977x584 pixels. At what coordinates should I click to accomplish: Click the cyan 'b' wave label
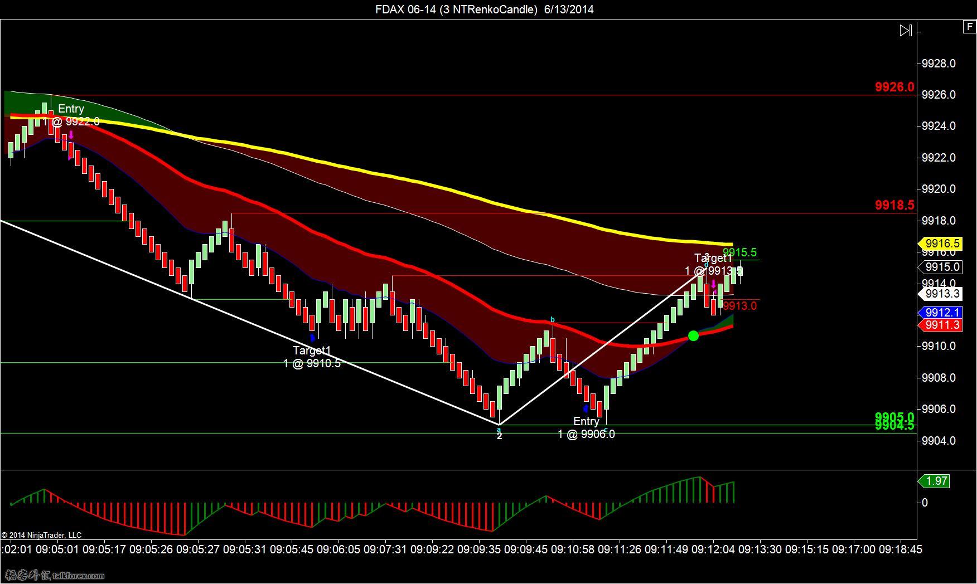click(x=553, y=320)
